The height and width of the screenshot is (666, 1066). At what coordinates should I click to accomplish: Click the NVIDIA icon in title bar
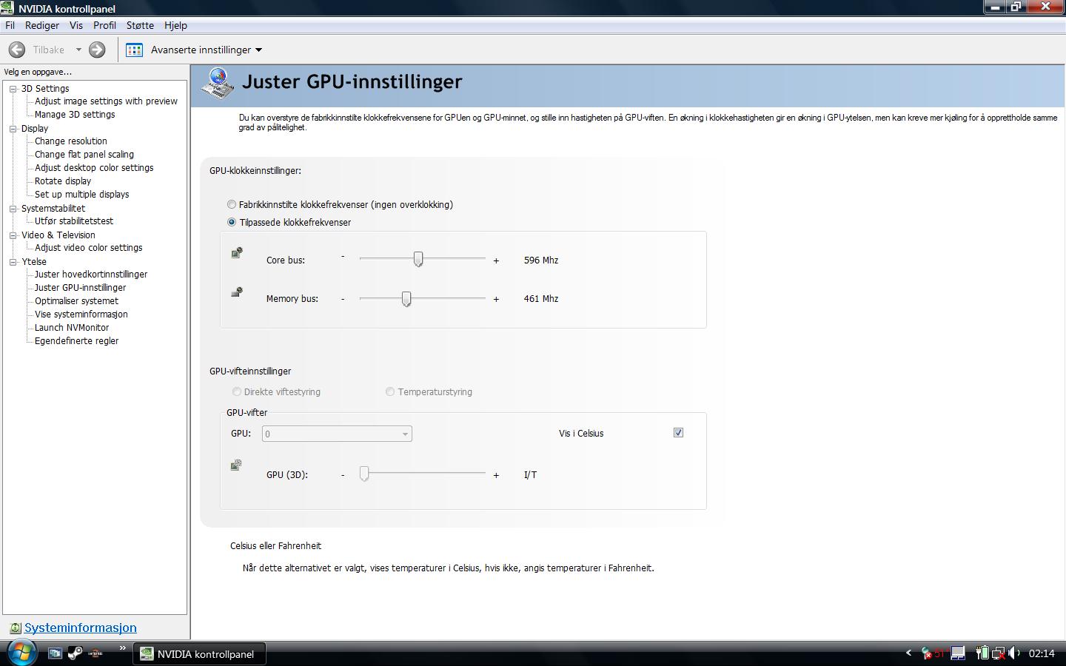pos(8,9)
